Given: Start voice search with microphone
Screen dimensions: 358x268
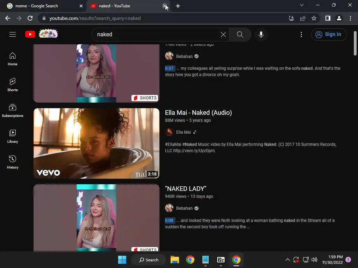Looking at the screenshot, I should click(x=261, y=35).
